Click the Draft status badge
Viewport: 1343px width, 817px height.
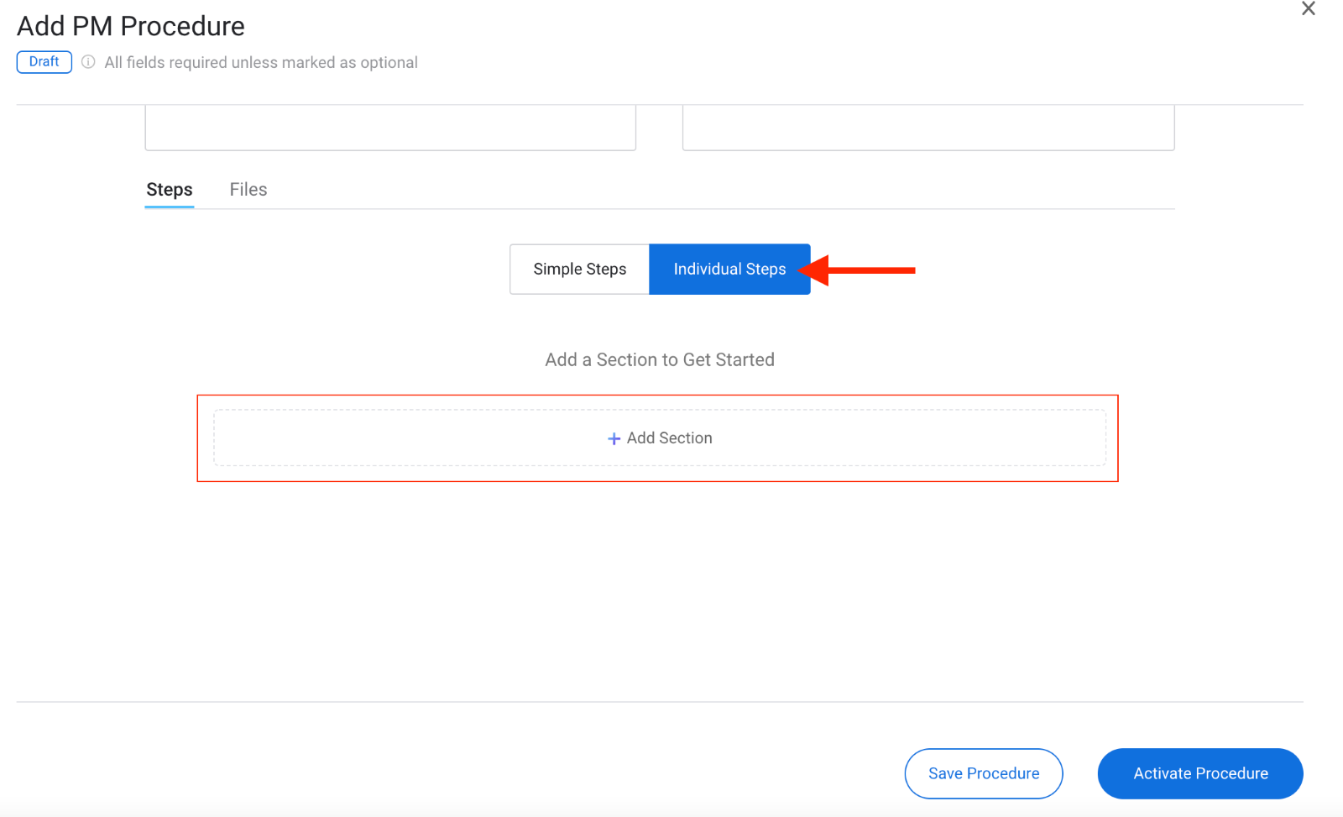point(44,62)
